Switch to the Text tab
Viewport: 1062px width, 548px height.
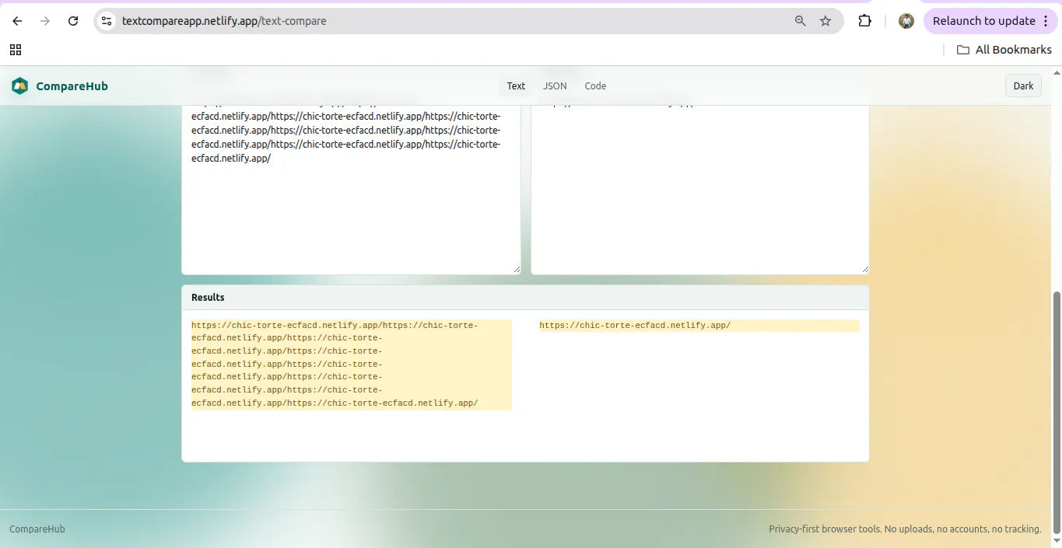(517, 86)
